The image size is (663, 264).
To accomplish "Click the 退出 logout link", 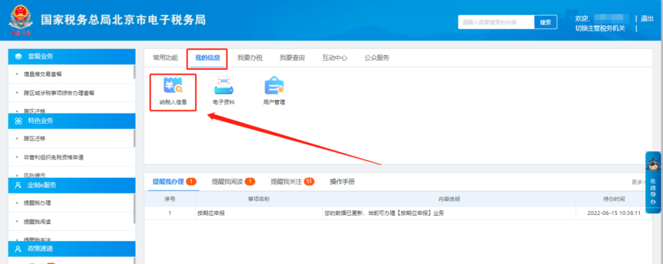I will (x=647, y=18).
